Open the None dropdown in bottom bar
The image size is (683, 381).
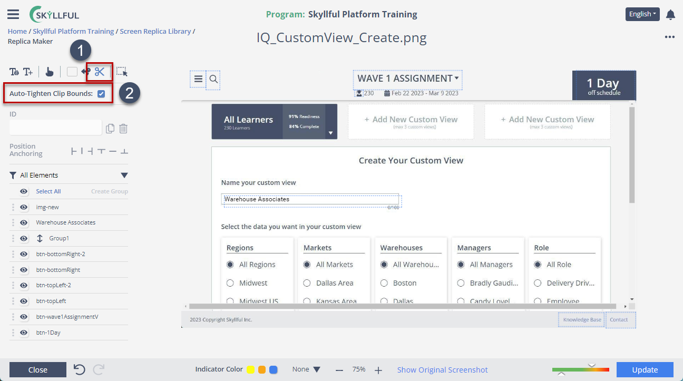pyautogui.click(x=306, y=369)
